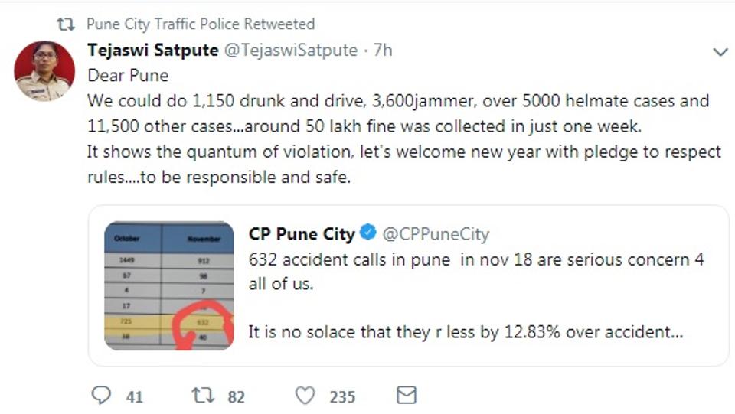Open the quoted tweet's accident table thumbnail
The width and height of the screenshot is (735, 414).
(x=168, y=285)
